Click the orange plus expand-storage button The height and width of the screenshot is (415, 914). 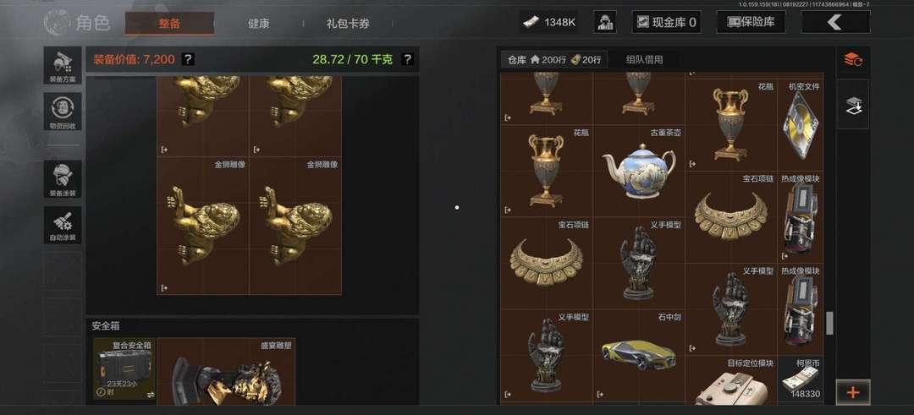click(853, 392)
